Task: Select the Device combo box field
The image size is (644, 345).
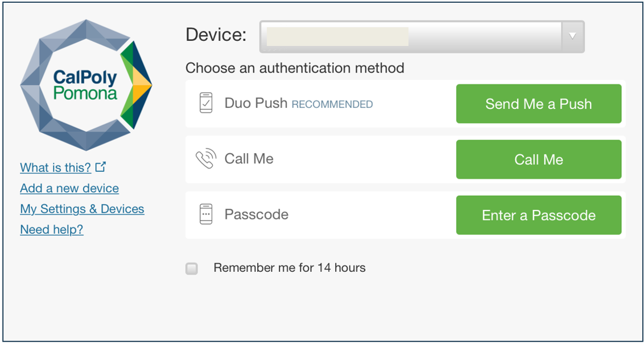Action: tap(422, 36)
